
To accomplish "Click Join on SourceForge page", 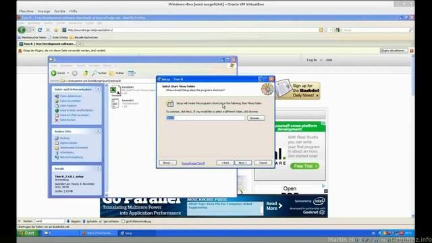I will click(329, 60).
